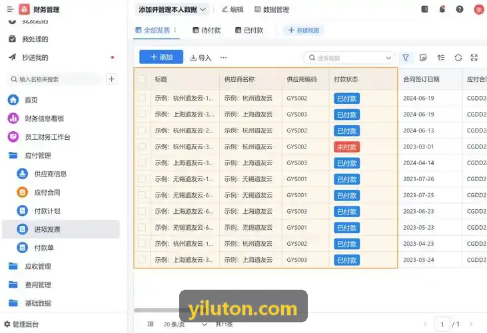This screenshot has height=333, width=487.
Task: Open 应付合同 form icon
Action: [x=23, y=192]
